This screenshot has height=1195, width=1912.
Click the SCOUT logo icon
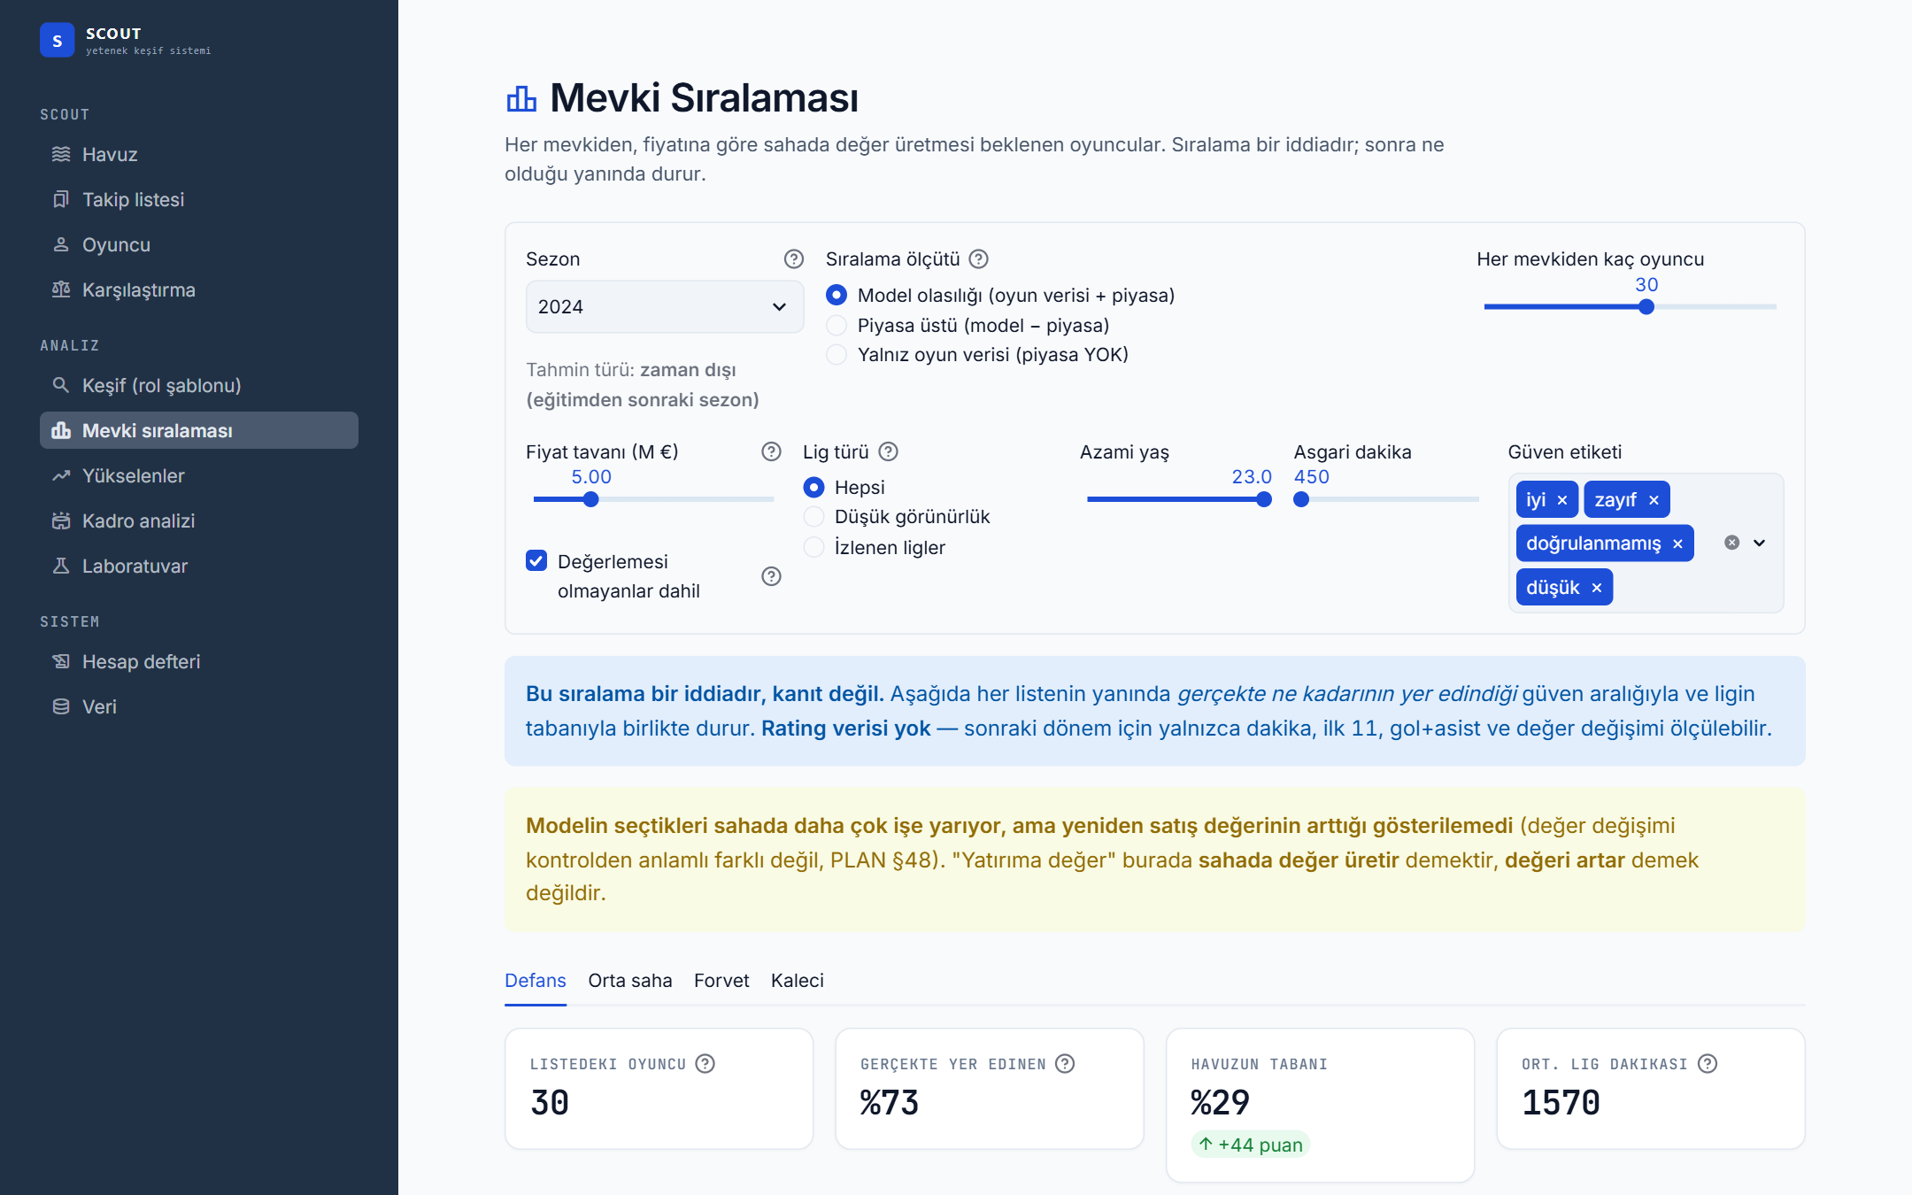click(x=57, y=40)
